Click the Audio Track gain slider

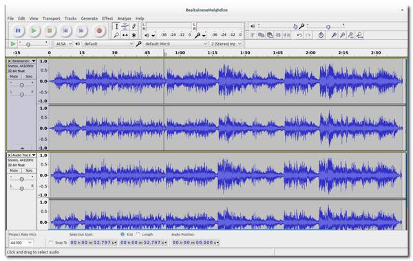[x=21, y=179]
